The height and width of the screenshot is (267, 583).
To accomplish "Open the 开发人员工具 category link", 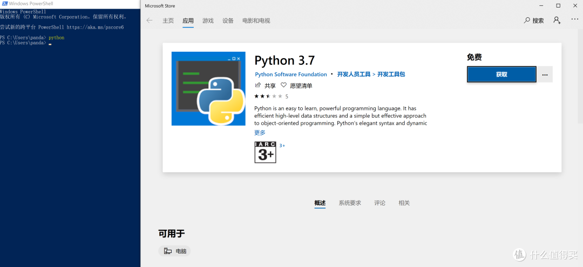I will pos(354,74).
